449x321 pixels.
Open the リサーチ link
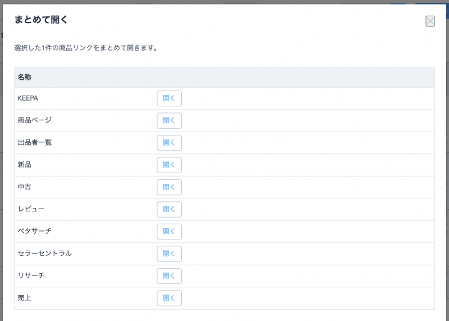point(169,276)
